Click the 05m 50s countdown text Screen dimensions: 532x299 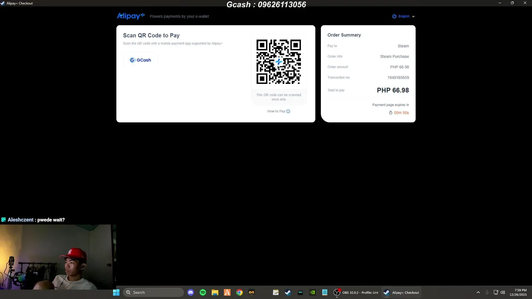coord(401,113)
